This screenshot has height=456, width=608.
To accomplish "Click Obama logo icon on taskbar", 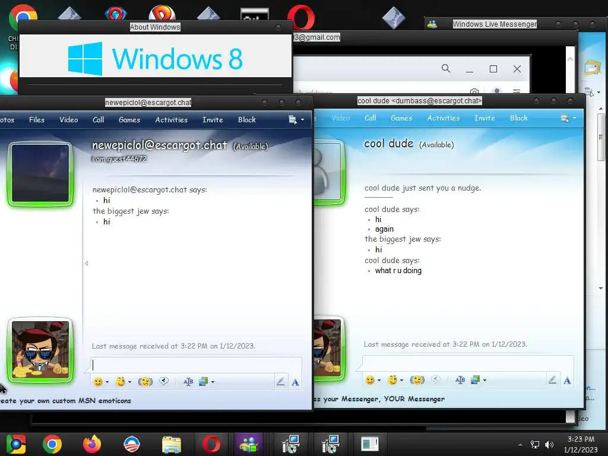I will click(x=131, y=444).
